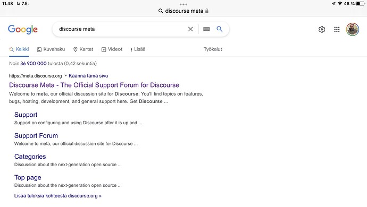Switch to the Videot tab
This screenshot has width=367, height=207.
112,49
